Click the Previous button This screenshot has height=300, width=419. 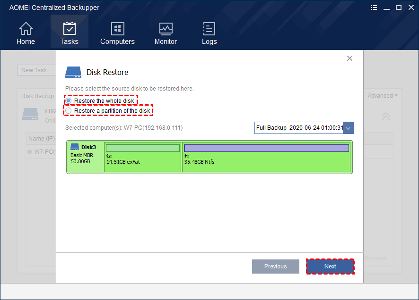click(276, 266)
